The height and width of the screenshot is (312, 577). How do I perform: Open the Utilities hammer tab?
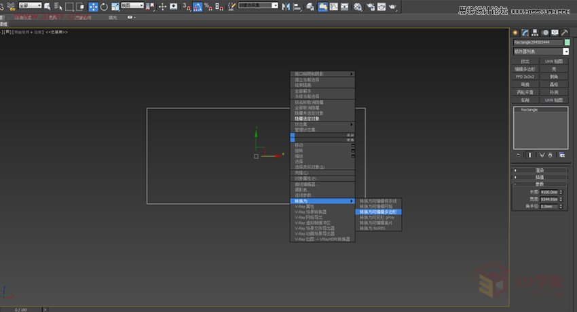pos(564,32)
